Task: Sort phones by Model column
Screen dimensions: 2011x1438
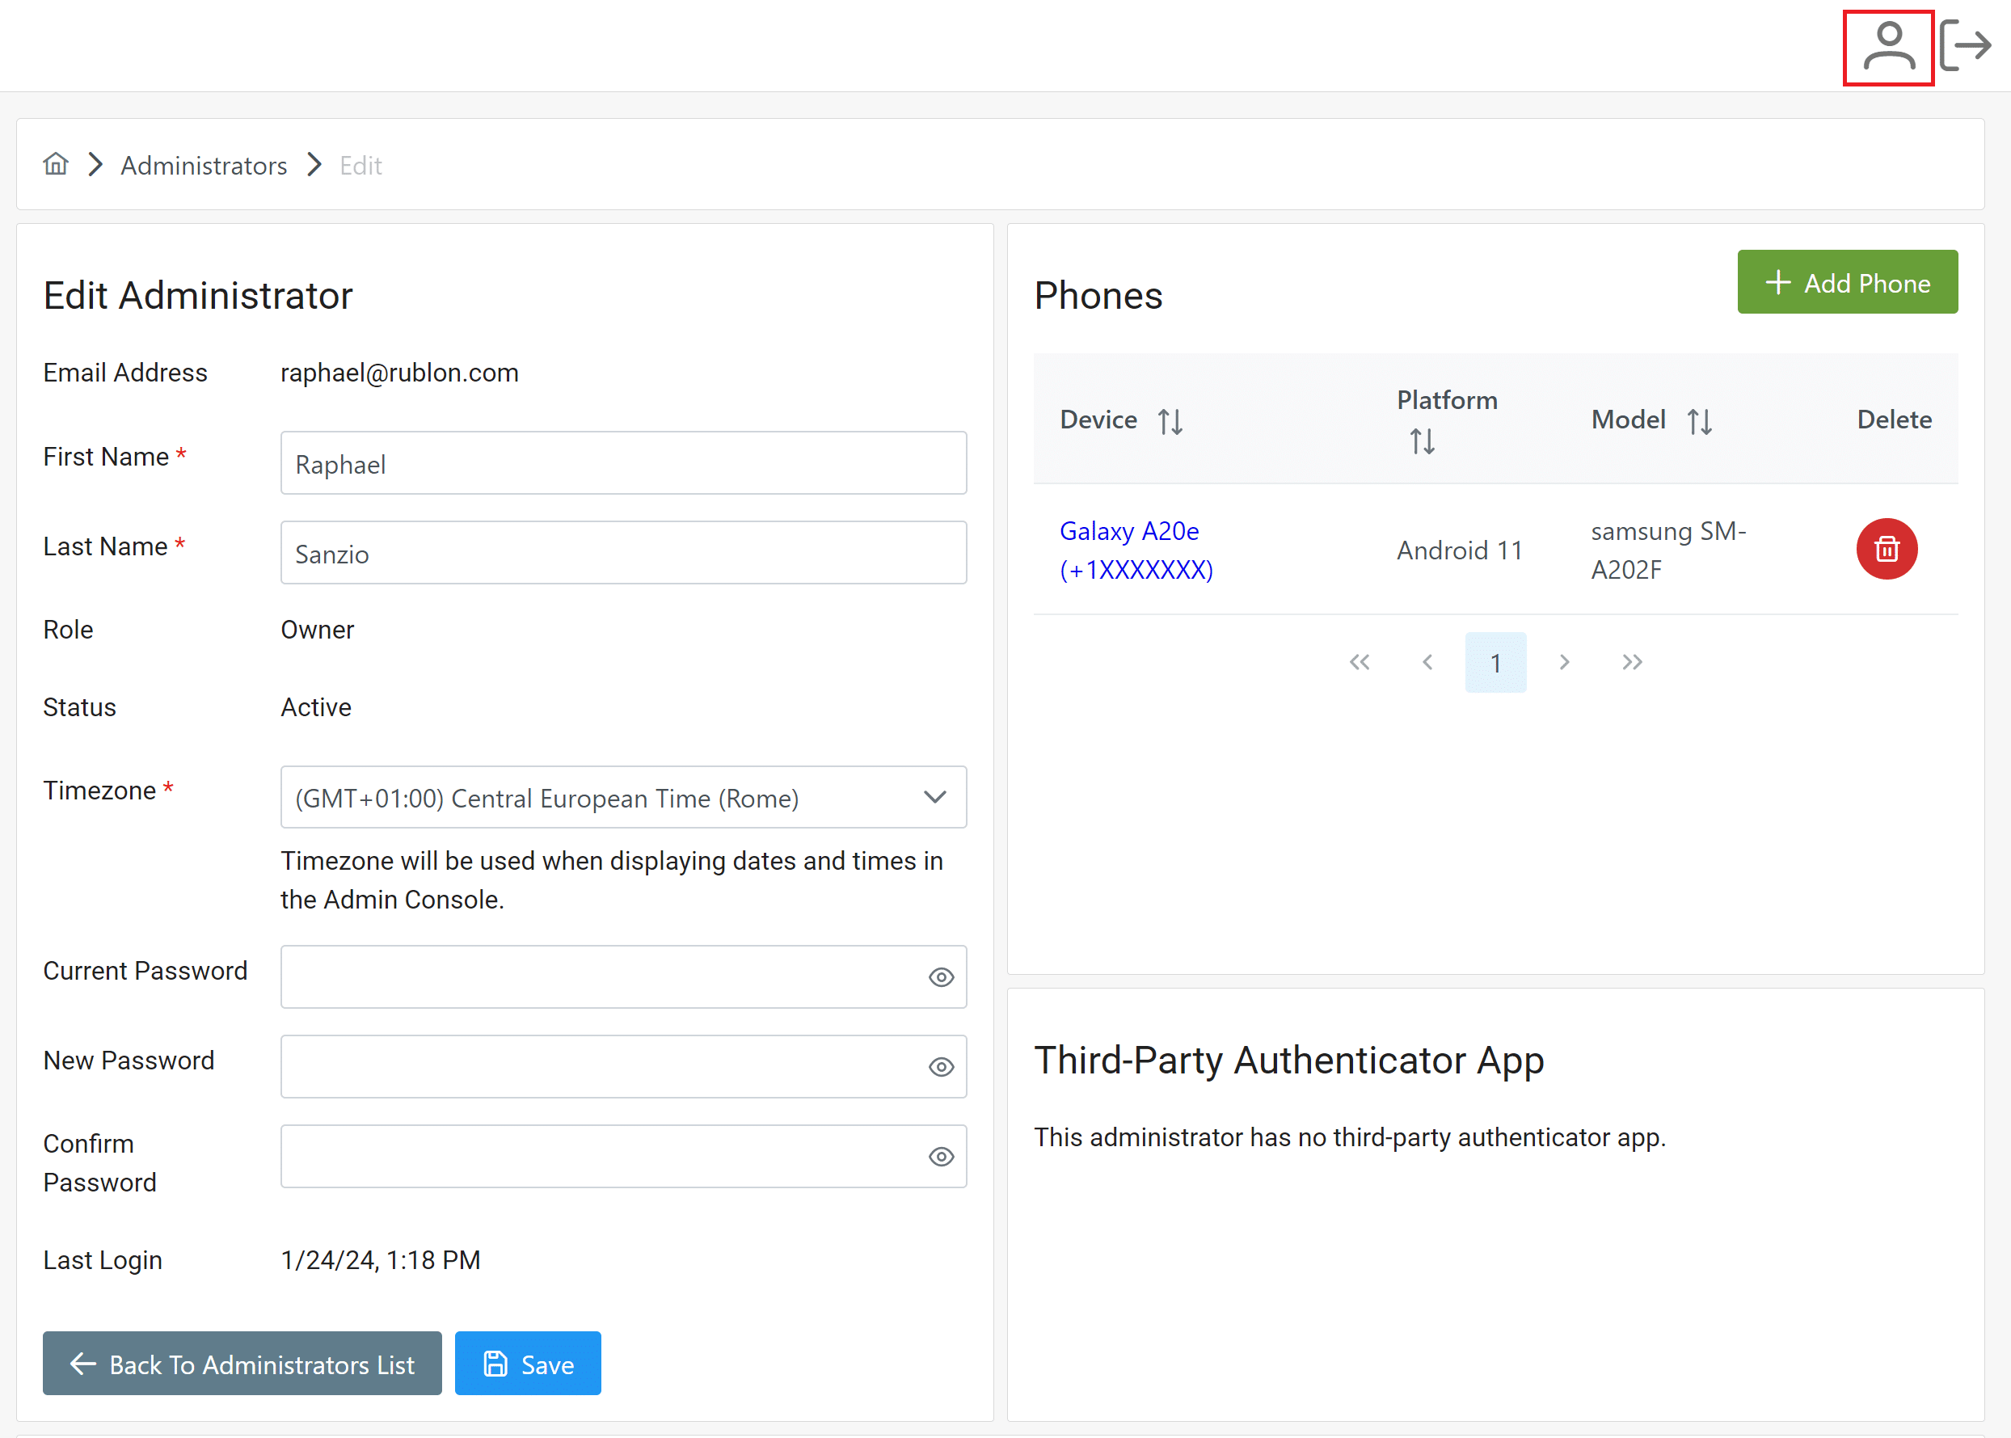Action: (x=1698, y=420)
